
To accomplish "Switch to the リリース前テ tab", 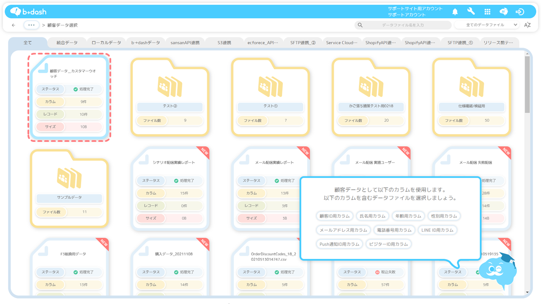I will 499,43.
